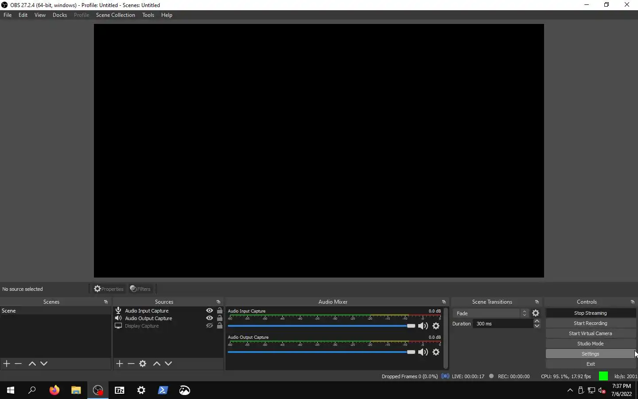Click Start Virtual Camera button
The height and width of the screenshot is (399, 638).
(x=591, y=333)
